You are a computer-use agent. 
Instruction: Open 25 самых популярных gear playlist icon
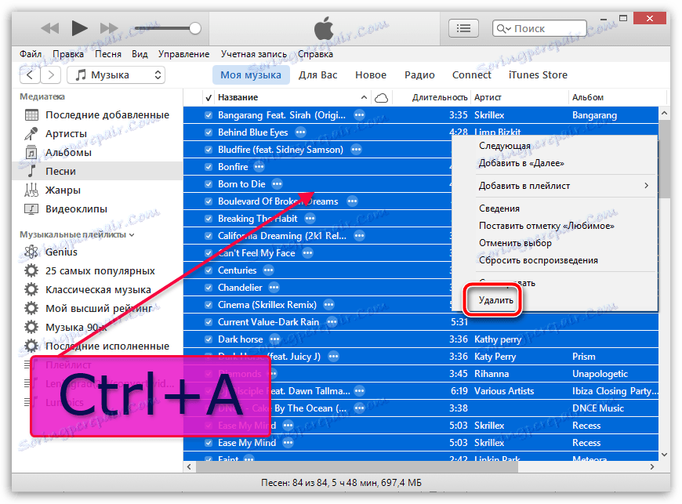click(31, 270)
